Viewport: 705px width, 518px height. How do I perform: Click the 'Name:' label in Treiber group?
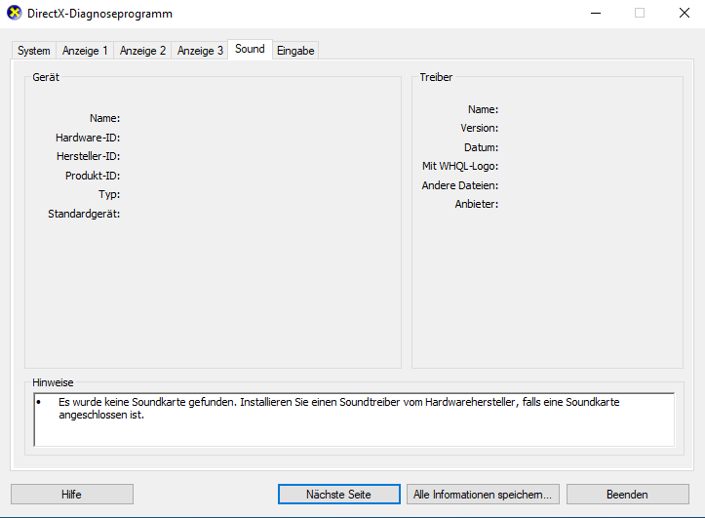tap(483, 109)
